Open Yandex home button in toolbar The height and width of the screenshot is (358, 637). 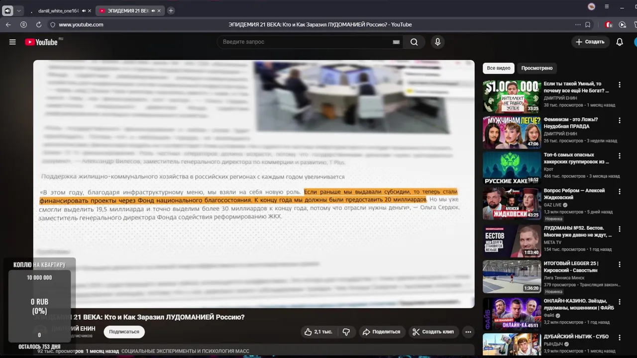(23, 24)
